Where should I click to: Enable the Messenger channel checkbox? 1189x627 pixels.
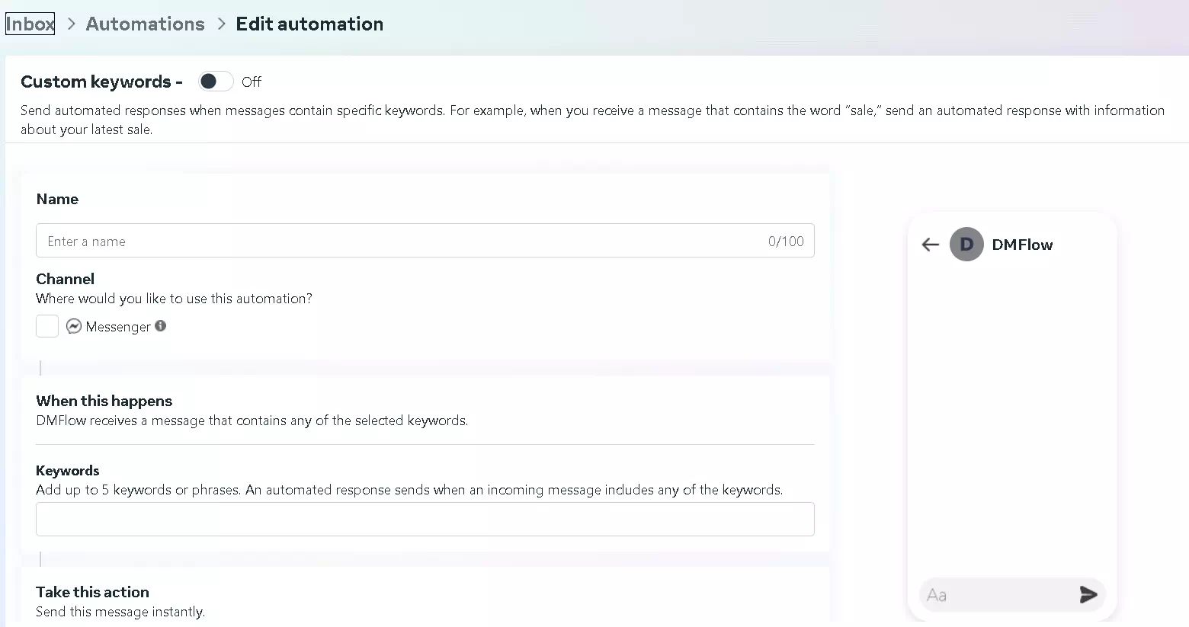(x=46, y=325)
